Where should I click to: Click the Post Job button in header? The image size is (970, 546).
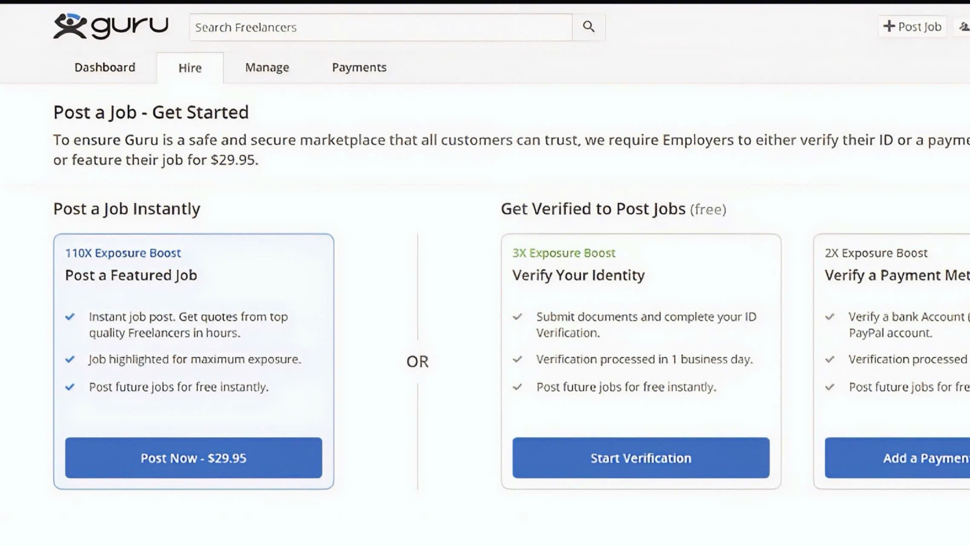click(912, 26)
